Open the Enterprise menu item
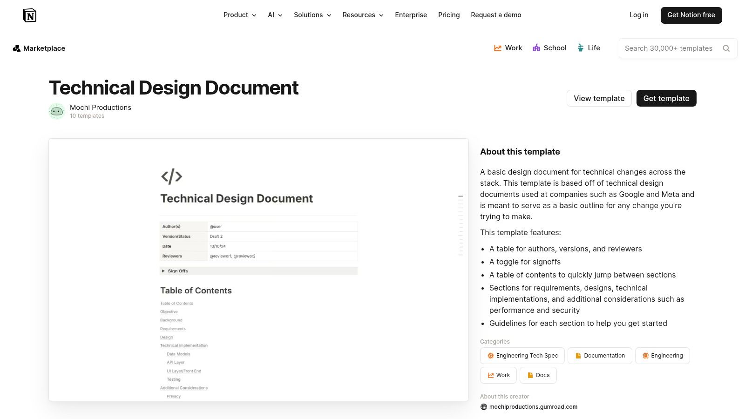 pos(411,15)
